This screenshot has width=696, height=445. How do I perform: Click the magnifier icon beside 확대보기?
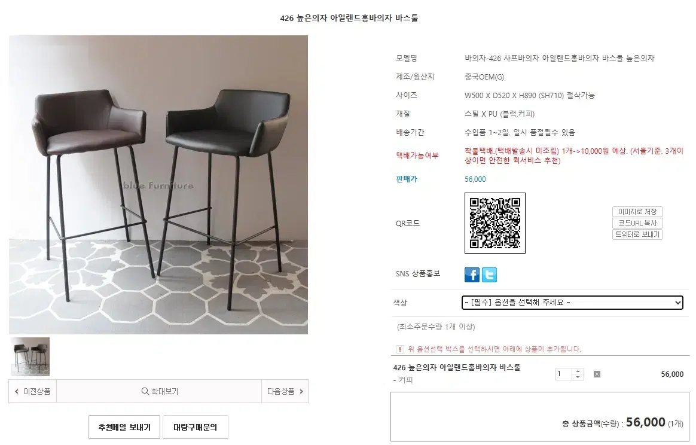(145, 391)
